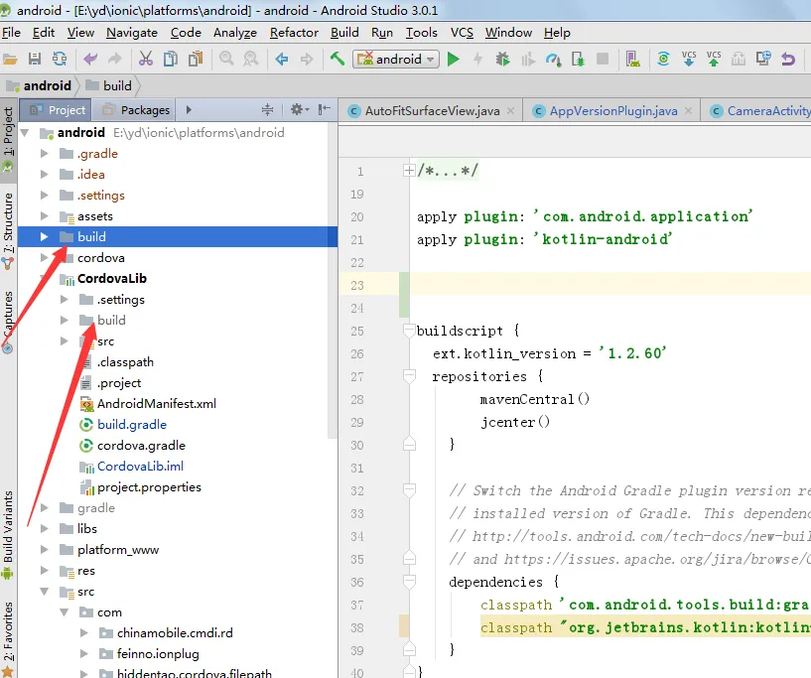The width and height of the screenshot is (811, 678).
Task: Open the Help menu
Action: [x=557, y=33]
